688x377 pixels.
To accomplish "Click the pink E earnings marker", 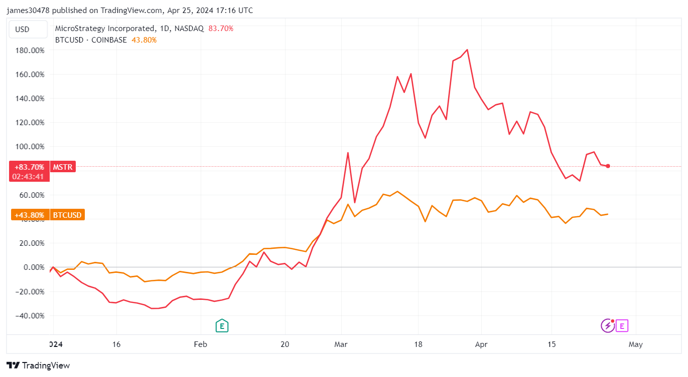I will [x=622, y=326].
